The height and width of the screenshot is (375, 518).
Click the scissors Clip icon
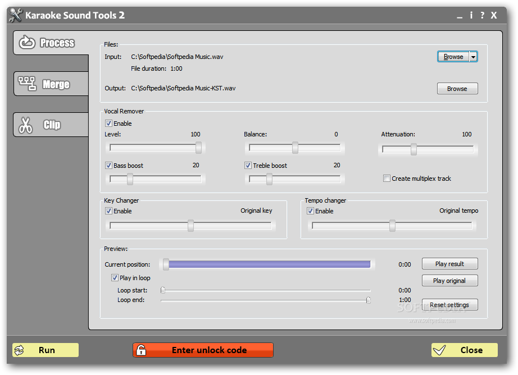click(25, 125)
